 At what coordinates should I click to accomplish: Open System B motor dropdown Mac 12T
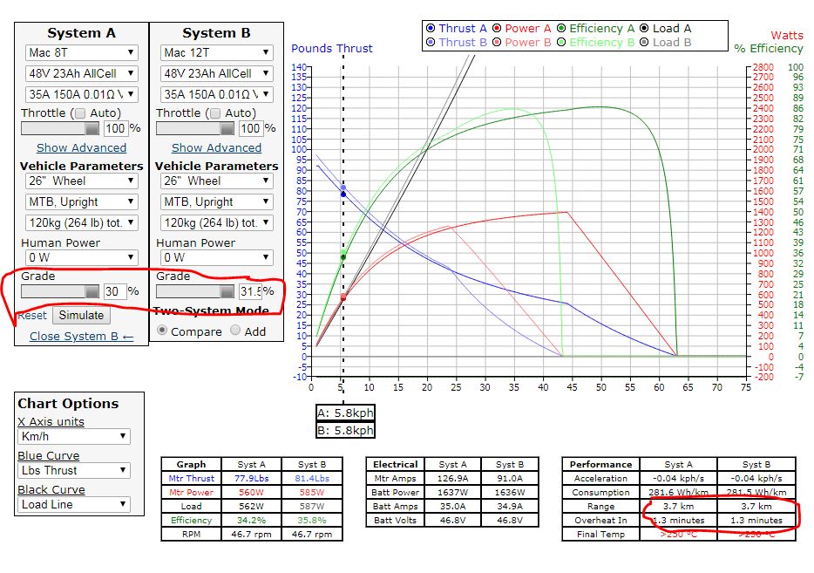click(216, 52)
